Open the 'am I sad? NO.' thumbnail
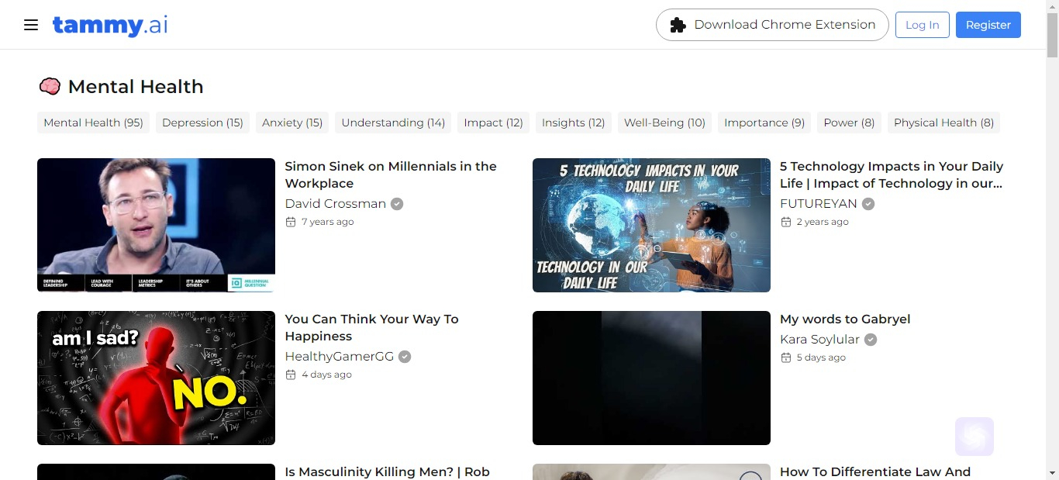The width and height of the screenshot is (1059, 480). (156, 378)
